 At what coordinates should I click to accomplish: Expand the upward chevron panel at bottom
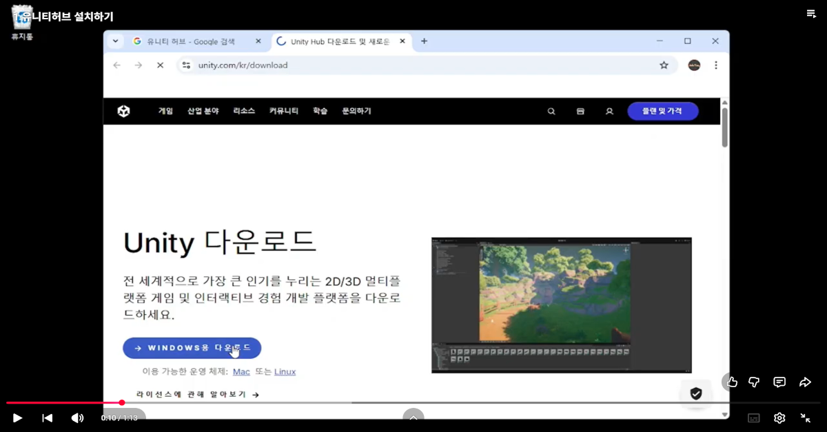[x=413, y=417]
